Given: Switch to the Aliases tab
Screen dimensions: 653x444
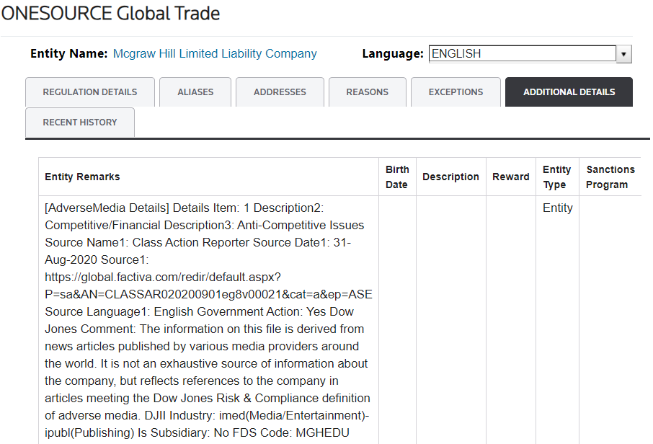Looking at the screenshot, I should point(195,92).
